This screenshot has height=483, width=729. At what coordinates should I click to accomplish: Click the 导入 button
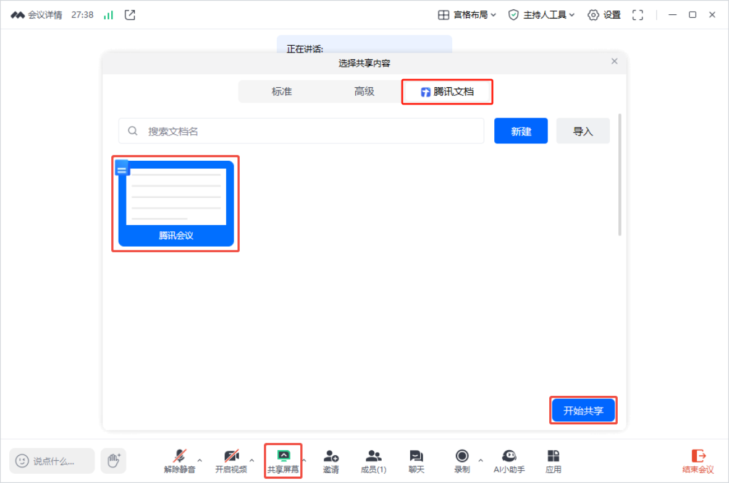pyautogui.click(x=583, y=131)
